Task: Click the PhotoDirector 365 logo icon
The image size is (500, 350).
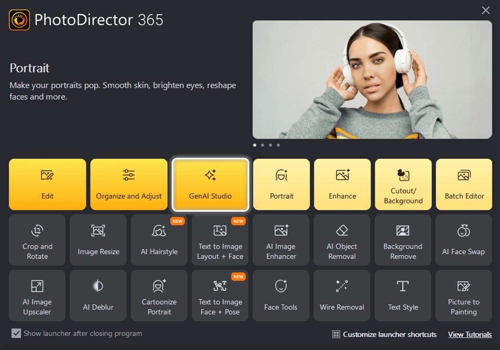Action: pos(19,20)
